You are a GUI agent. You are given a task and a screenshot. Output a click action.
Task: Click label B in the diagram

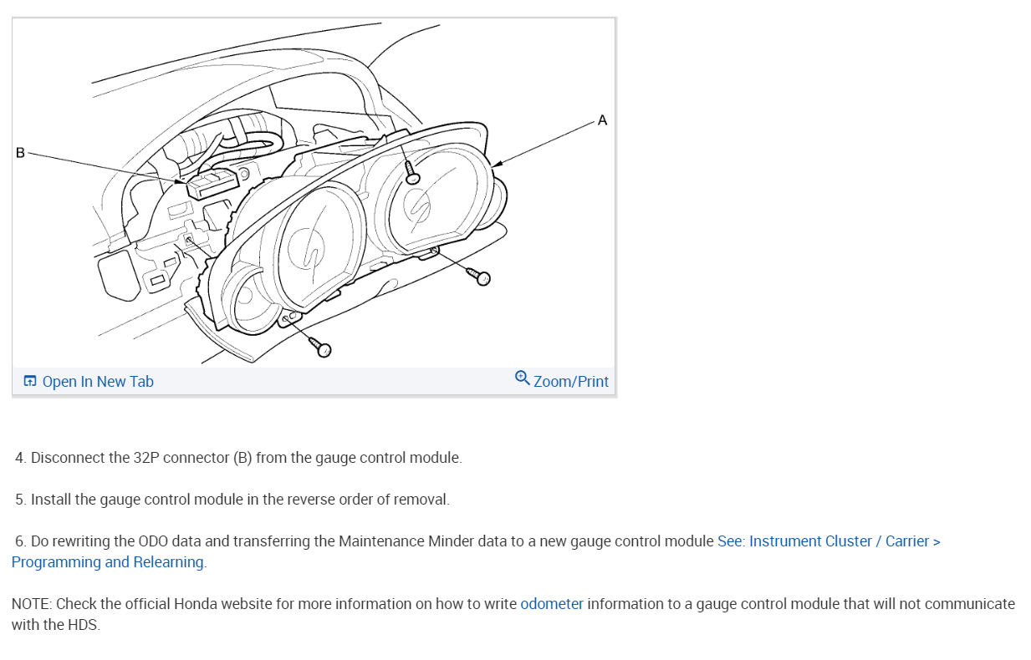click(20, 153)
